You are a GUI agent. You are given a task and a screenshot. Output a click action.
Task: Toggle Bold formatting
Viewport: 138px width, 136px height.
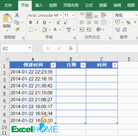click(30, 22)
